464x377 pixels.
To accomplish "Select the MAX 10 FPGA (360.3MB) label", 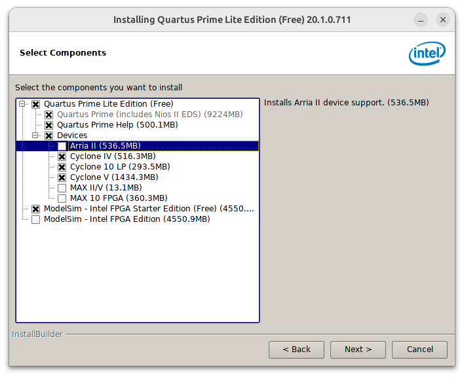I will click(x=119, y=198).
